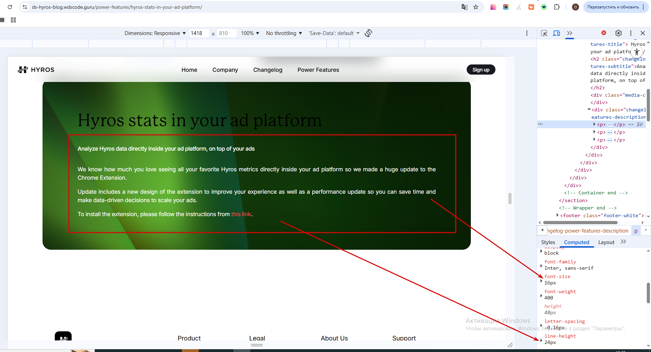Image resolution: width=651 pixels, height=352 pixels.
Task: Open Chrome's three-dot main menu
Action: tap(643, 7)
